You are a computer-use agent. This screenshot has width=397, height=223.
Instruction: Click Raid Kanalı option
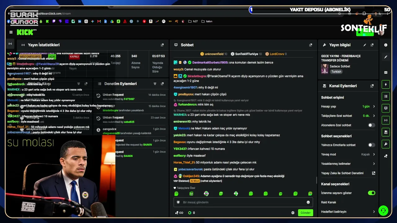(x=328, y=202)
